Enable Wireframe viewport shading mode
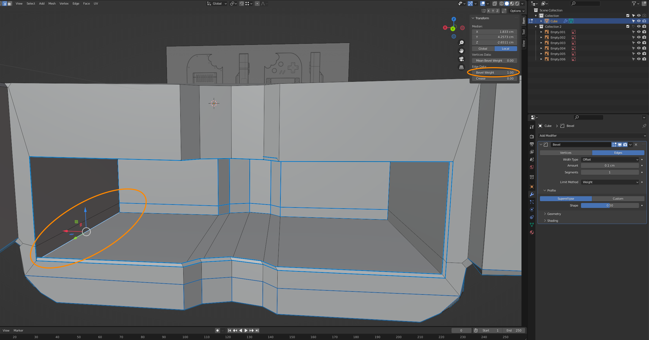The image size is (649, 340). click(501, 4)
